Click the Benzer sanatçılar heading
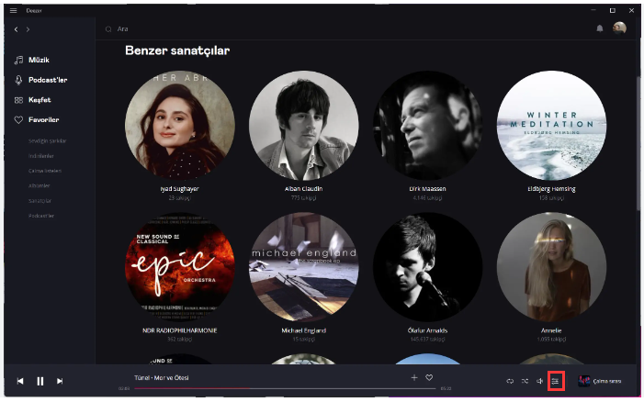The height and width of the screenshot is (402, 644). [x=177, y=50]
